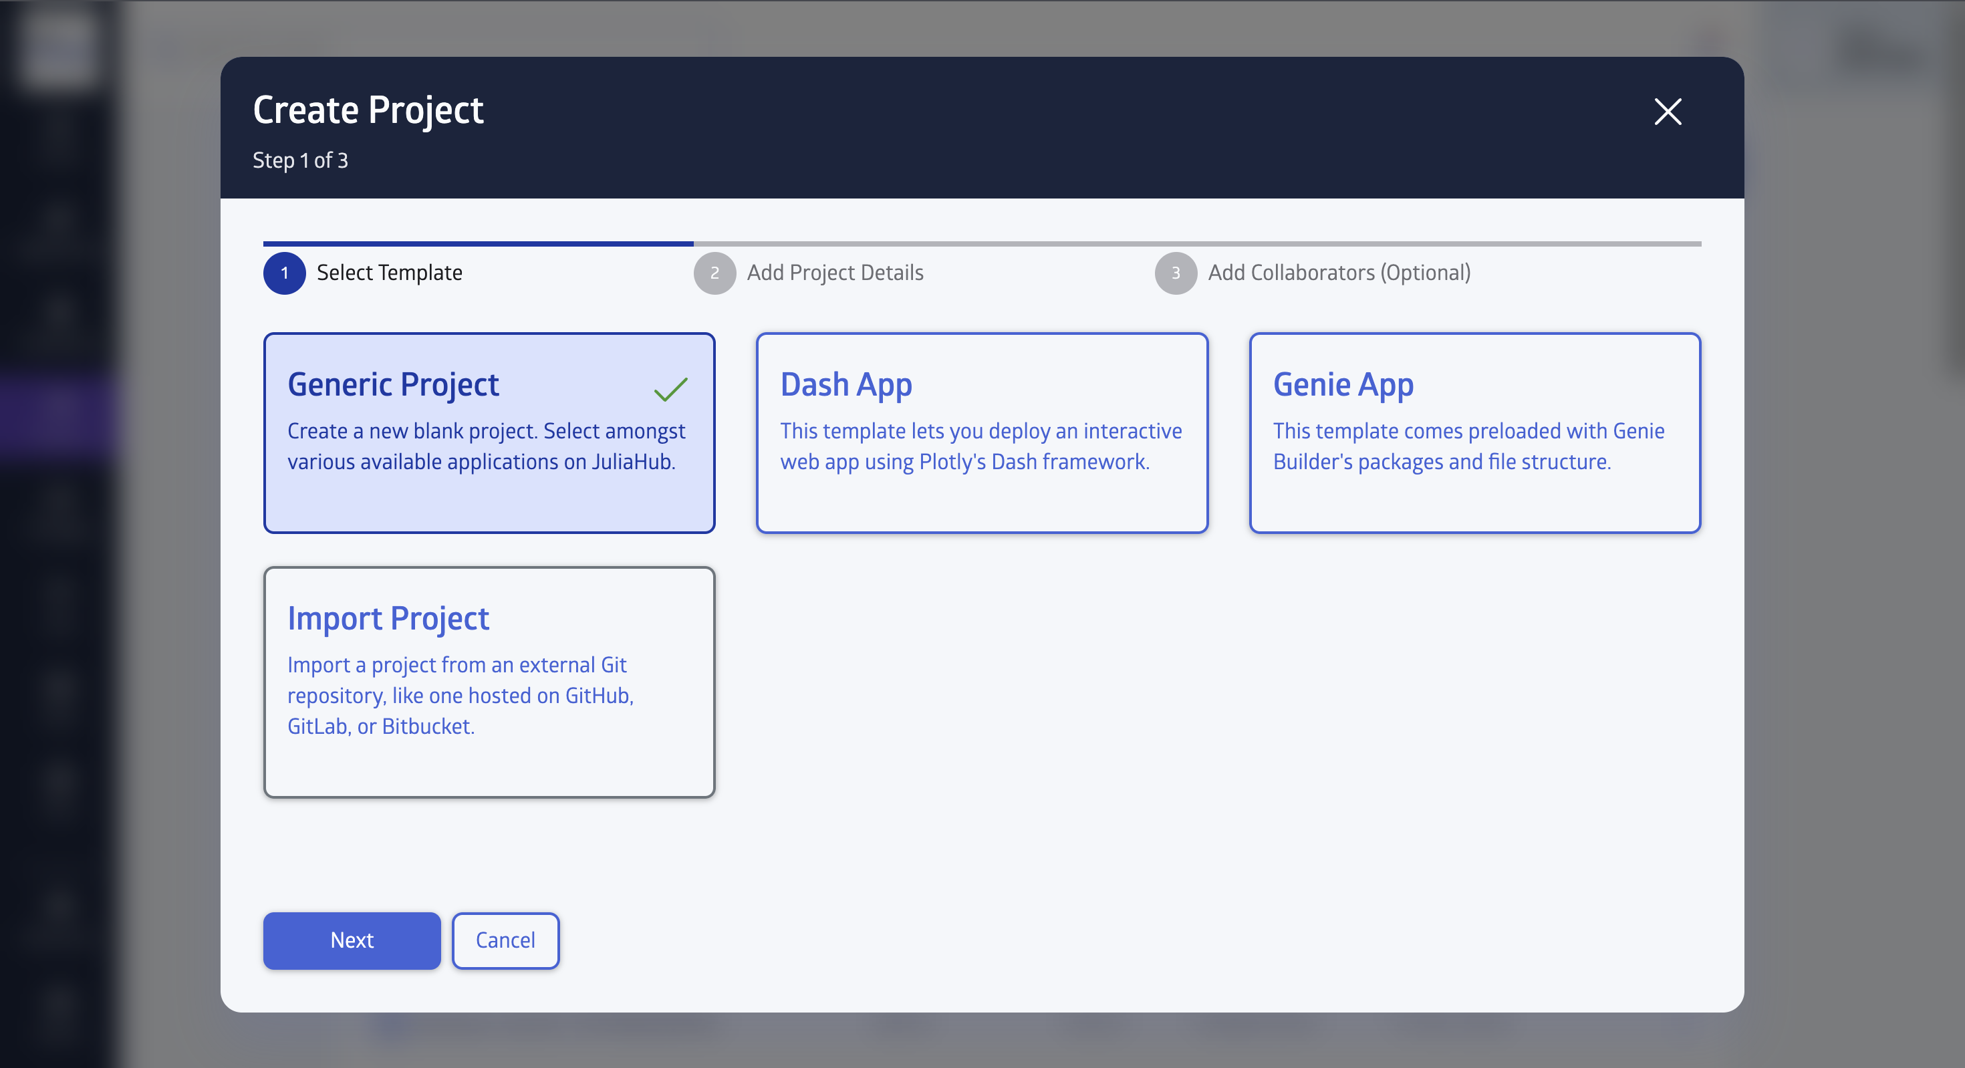1965x1068 pixels.
Task: Click 'Step 1 of 3' subtitle
Action: click(x=300, y=160)
